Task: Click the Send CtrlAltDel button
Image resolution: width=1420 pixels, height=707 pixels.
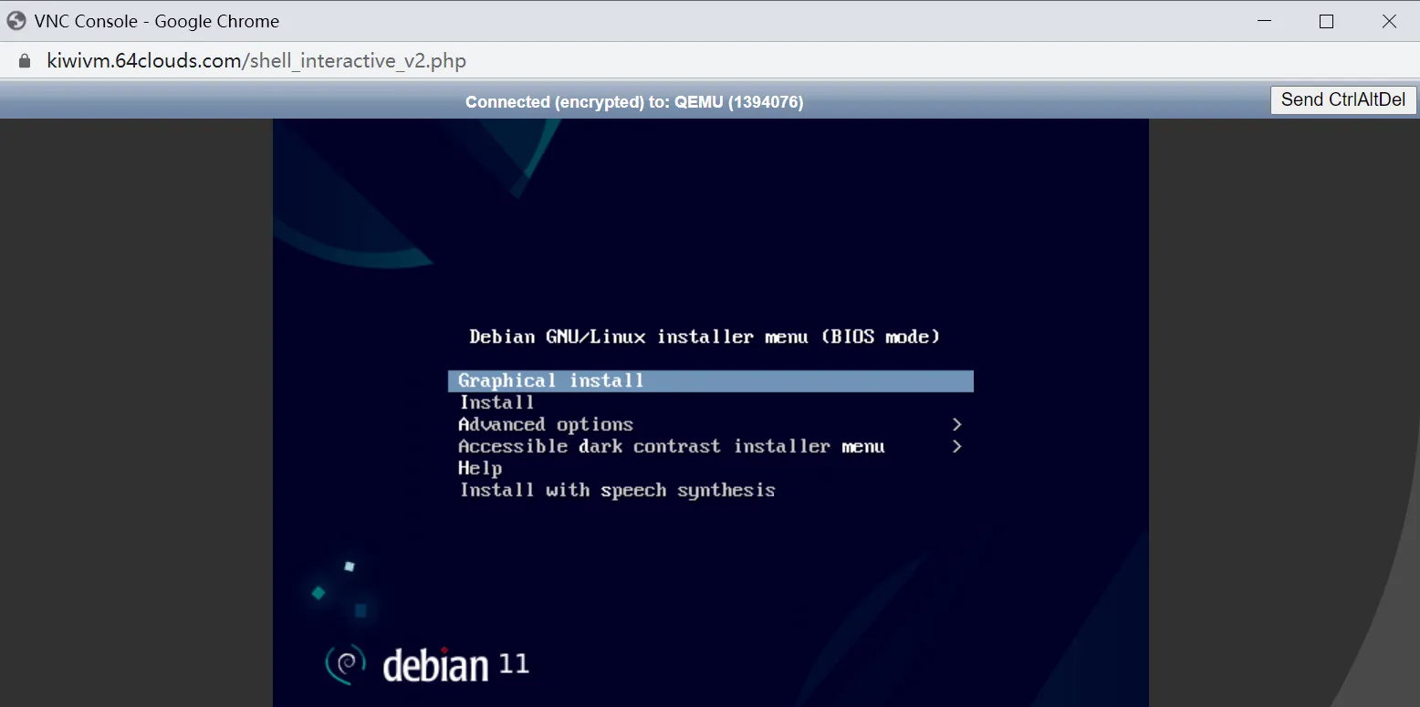Action: (1343, 99)
